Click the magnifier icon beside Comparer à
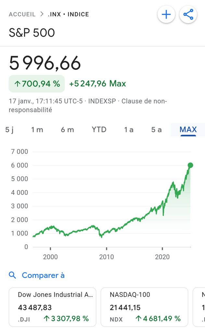 click(12, 275)
